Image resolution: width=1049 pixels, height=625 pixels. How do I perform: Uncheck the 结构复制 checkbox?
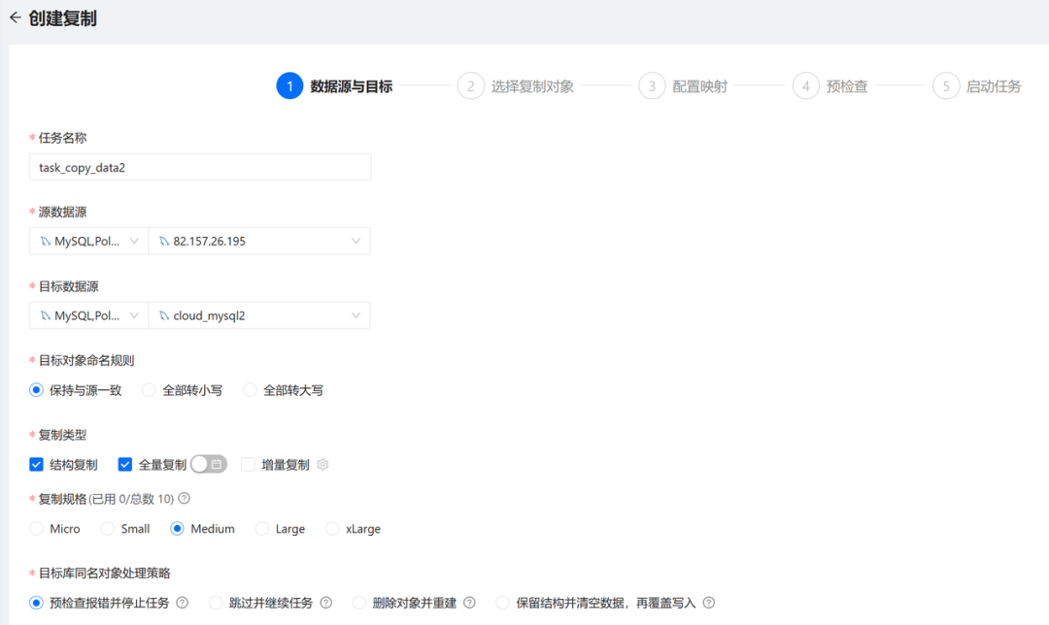click(37, 465)
